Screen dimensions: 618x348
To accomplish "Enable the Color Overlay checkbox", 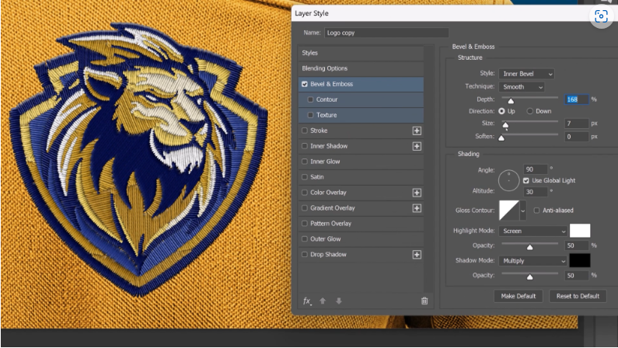I will tap(304, 193).
